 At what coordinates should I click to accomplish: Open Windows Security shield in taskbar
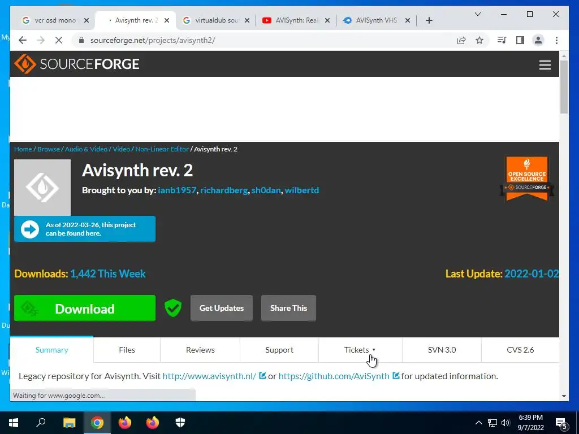click(180, 423)
